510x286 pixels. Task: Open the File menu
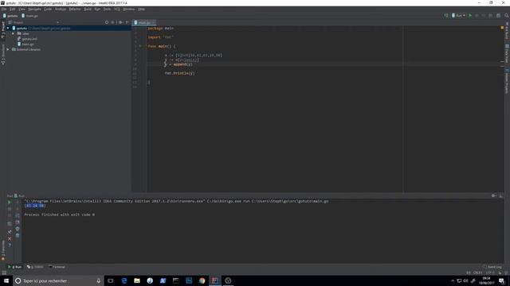pyautogui.click(x=4, y=9)
